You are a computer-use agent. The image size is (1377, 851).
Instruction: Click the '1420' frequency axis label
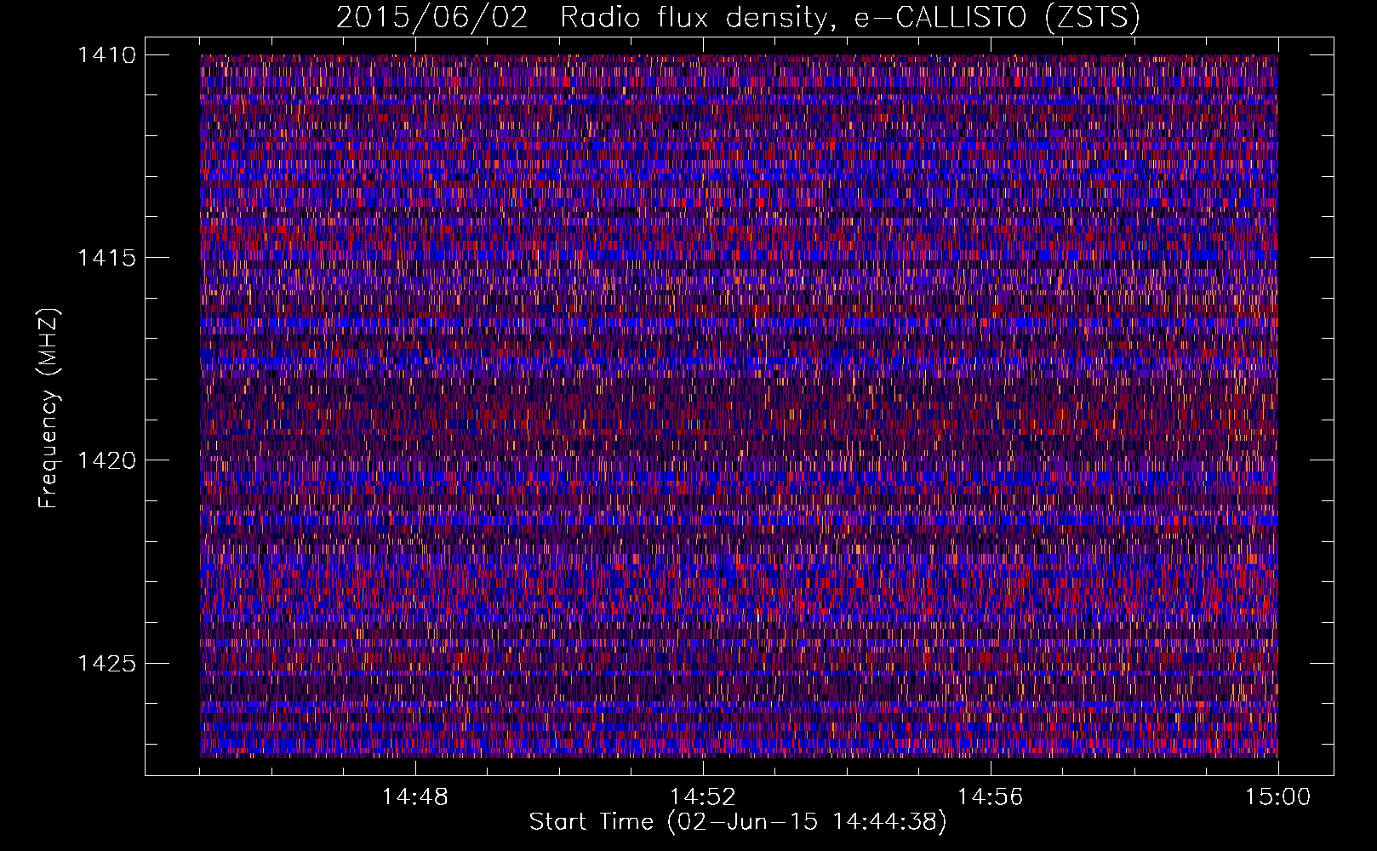point(106,460)
